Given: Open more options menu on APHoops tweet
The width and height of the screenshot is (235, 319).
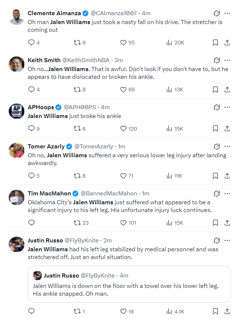Looking at the screenshot, I should tap(227, 107).
